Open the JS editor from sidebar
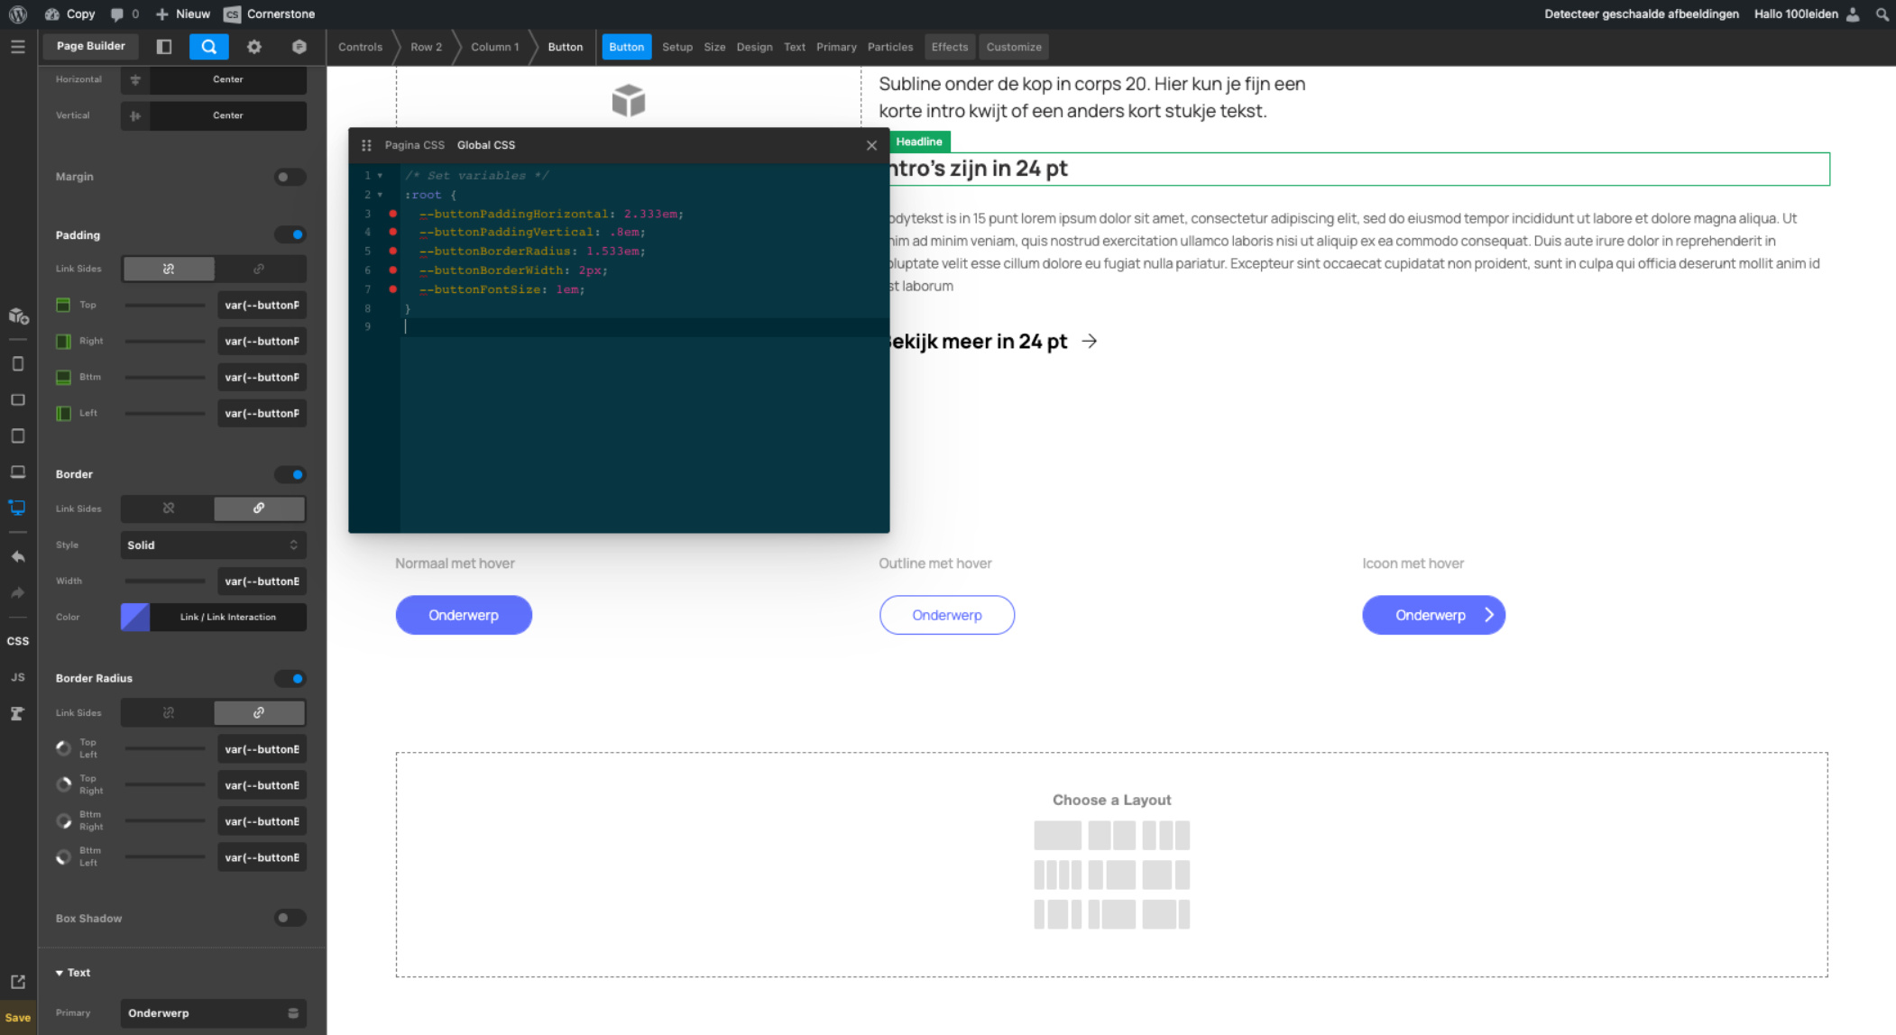The width and height of the screenshot is (1896, 1035). [17, 677]
